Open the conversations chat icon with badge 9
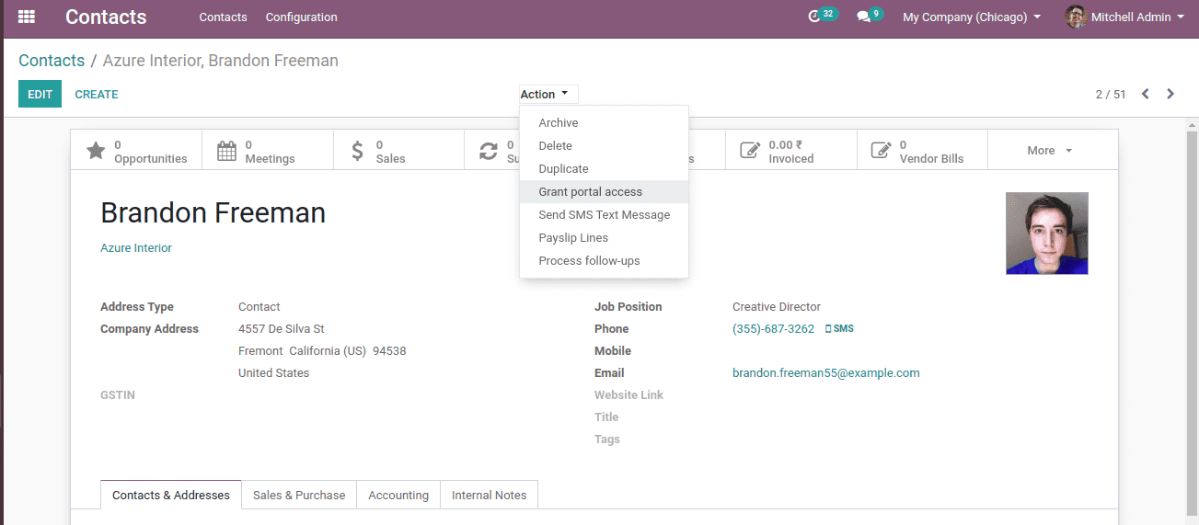Screen dimensions: 1199x525 pyautogui.click(x=863, y=17)
